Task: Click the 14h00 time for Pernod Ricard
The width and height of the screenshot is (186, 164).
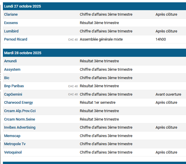Action: pyautogui.click(x=161, y=39)
